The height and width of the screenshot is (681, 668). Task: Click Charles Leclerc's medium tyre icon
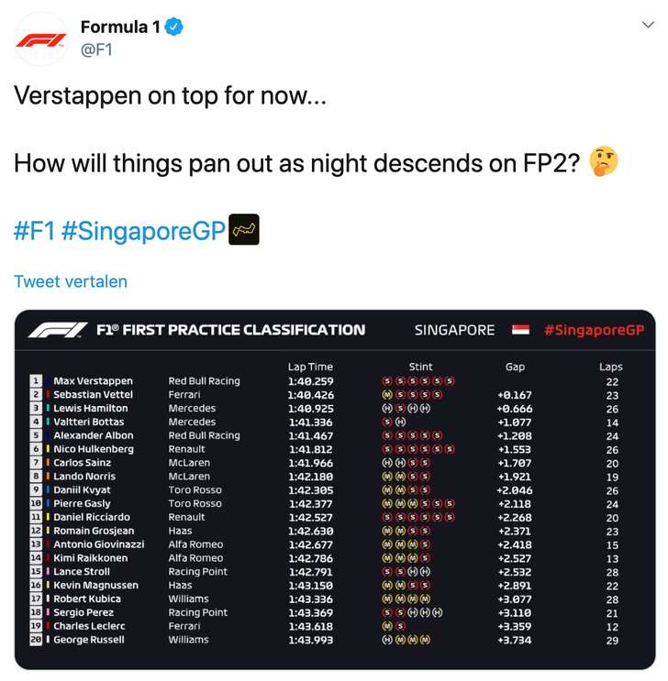387,626
